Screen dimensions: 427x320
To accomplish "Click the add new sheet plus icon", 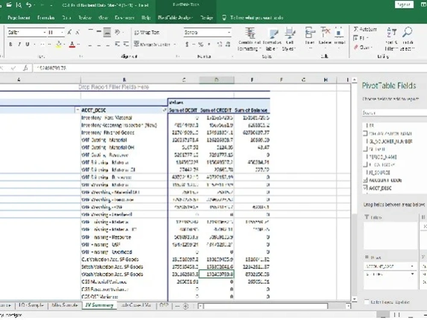I will click(x=186, y=306).
